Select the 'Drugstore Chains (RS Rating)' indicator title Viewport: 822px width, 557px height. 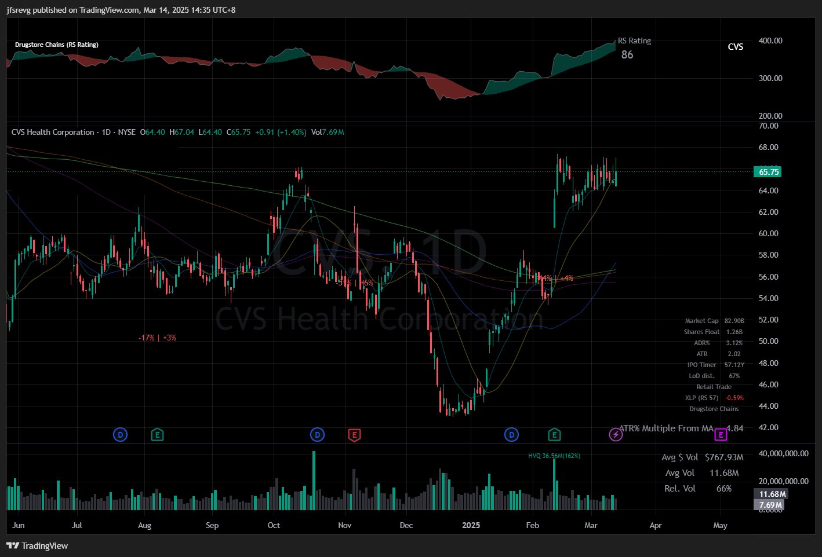click(57, 45)
